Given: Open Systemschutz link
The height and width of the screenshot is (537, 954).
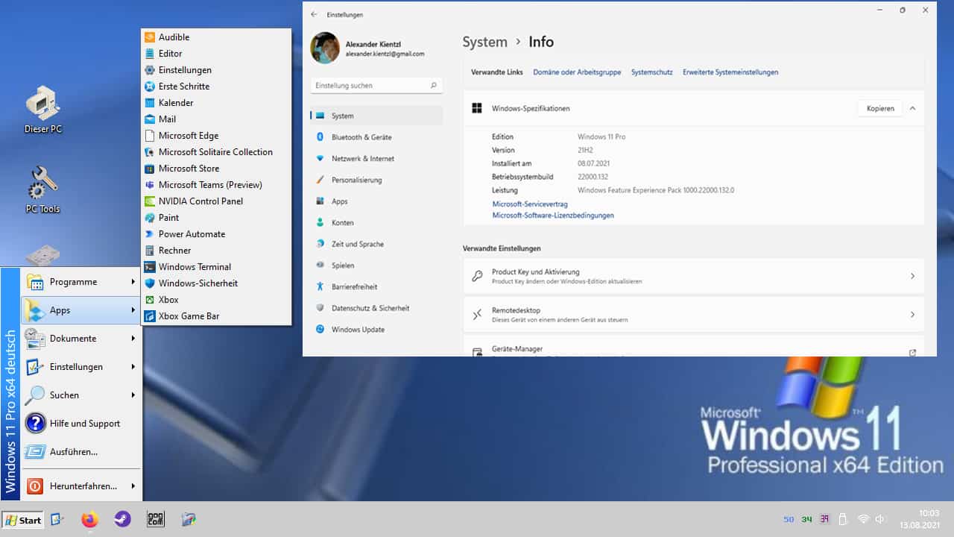Looking at the screenshot, I should pyautogui.click(x=651, y=72).
